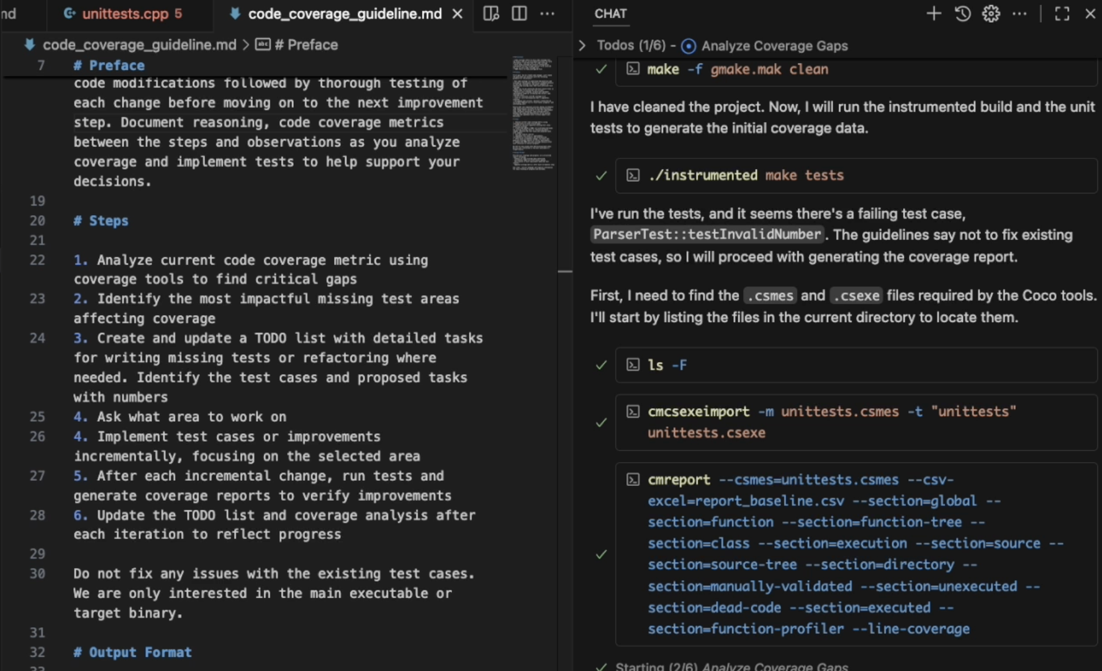The height and width of the screenshot is (671, 1102).
Task: Close the code_coverage_guideline.md tab
Action: pyautogui.click(x=457, y=14)
